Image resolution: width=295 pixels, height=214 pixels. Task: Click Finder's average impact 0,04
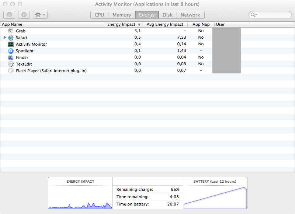point(181,57)
